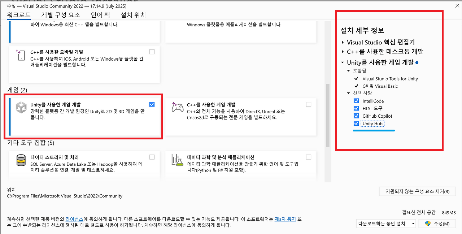This screenshot has width=462, height=234.
Task: Click the 설치 세부 정보 heading
Action: pyautogui.click(x=362, y=30)
